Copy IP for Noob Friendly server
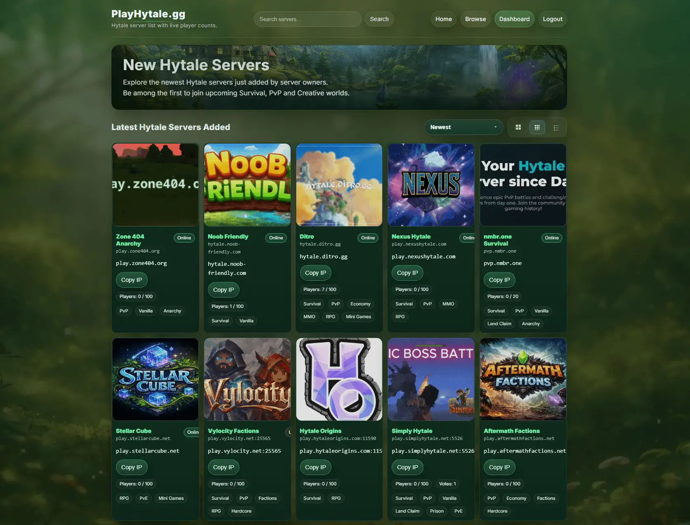 [224, 290]
